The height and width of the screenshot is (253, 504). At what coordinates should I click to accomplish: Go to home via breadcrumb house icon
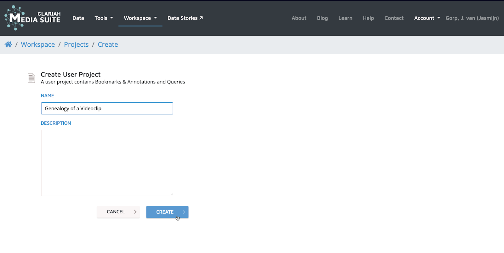[8, 44]
